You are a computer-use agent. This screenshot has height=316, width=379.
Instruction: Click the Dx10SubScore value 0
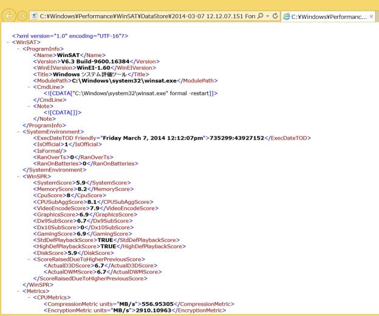click(82, 227)
